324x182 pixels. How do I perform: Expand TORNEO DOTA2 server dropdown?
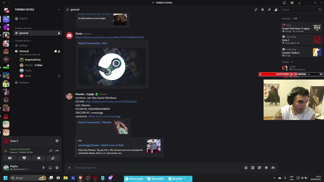[59, 10]
